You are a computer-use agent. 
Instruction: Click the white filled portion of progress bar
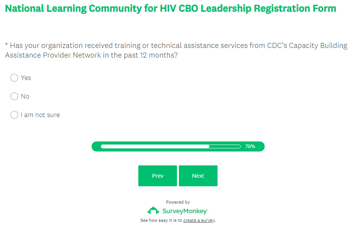155,146
